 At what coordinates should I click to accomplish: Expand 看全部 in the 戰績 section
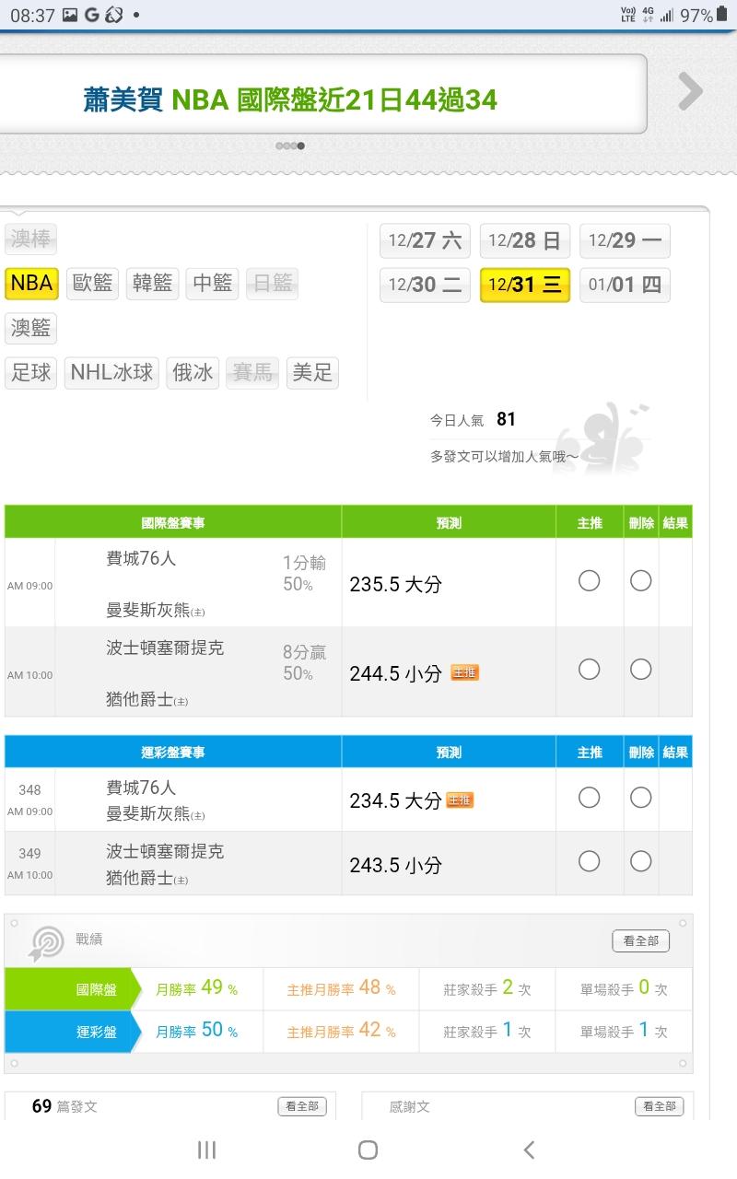pos(640,941)
